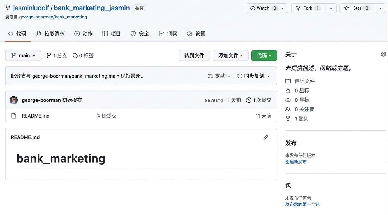Screen dimensions: 388x215
Task: Open the green 代码 dropdown button
Action: point(264,55)
